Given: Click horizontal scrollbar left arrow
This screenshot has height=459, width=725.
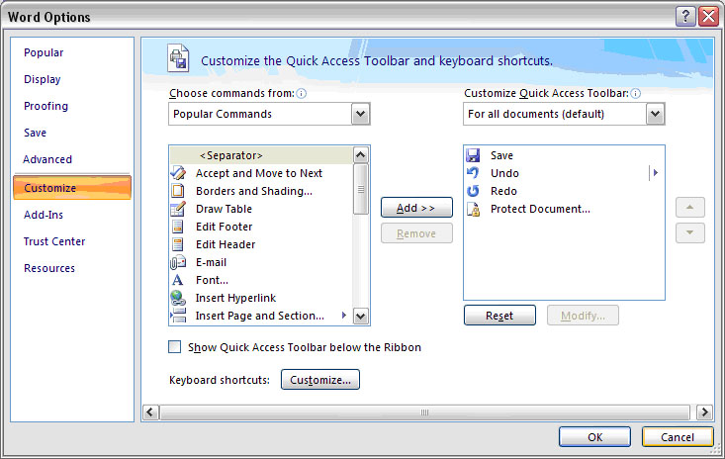Looking at the screenshot, I should pyautogui.click(x=150, y=412).
